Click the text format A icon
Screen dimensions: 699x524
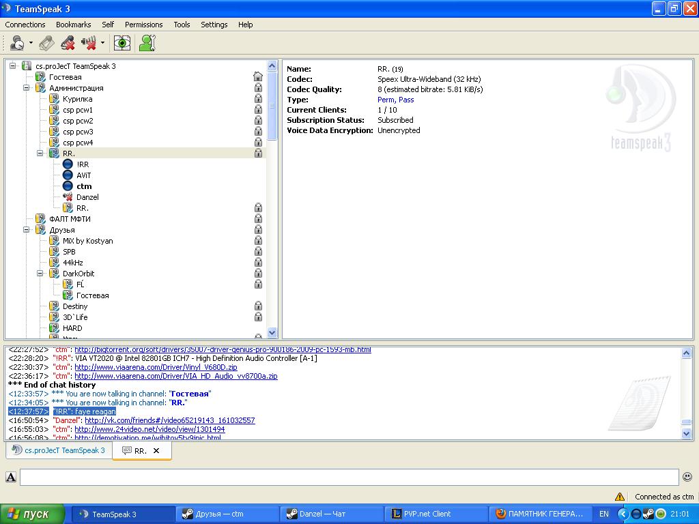(11, 477)
